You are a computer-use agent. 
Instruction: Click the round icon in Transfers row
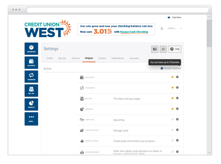tap(177, 88)
